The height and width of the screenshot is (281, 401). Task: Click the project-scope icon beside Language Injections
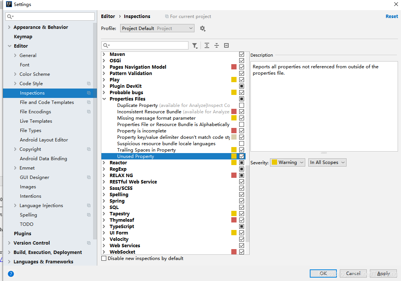(89, 205)
